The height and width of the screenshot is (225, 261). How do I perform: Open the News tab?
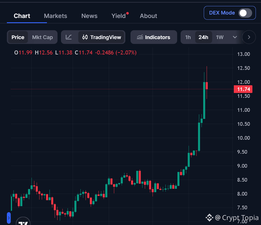click(x=89, y=16)
